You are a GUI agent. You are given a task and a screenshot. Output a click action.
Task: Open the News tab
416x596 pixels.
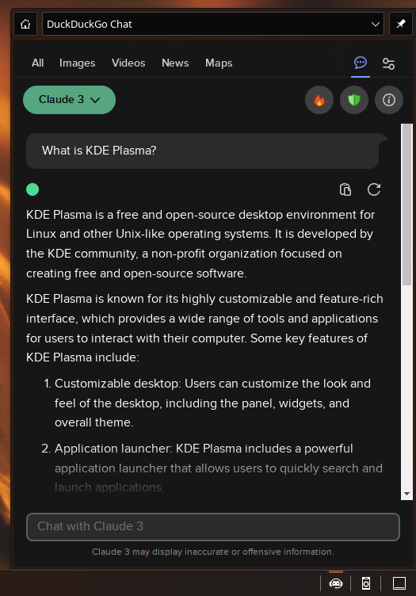click(x=175, y=63)
